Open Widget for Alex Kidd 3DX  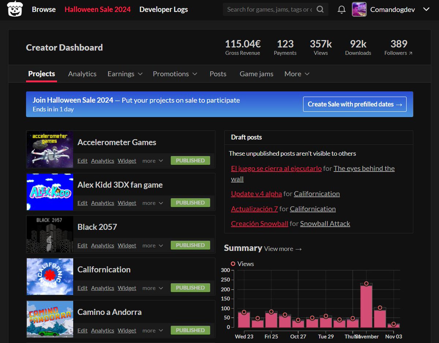[127, 203]
